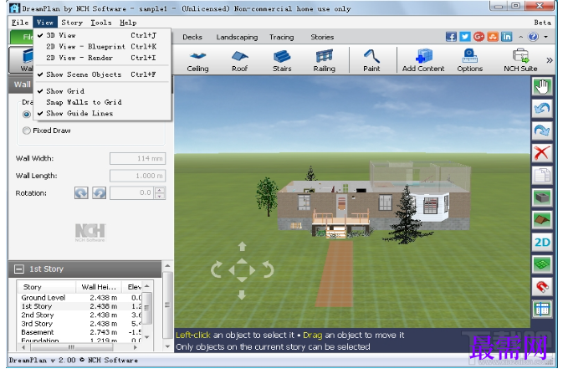The image size is (563, 374).
Task: Click the brown terrain icon
Action: [x=542, y=220]
